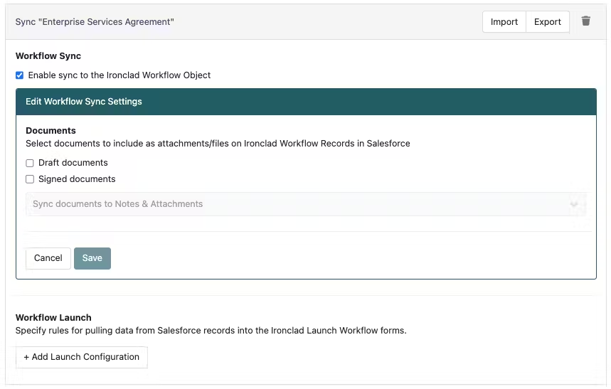Click the 'Specify rules for pulling data' description
Image resolution: width=611 pixels, height=389 pixels.
(211, 331)
